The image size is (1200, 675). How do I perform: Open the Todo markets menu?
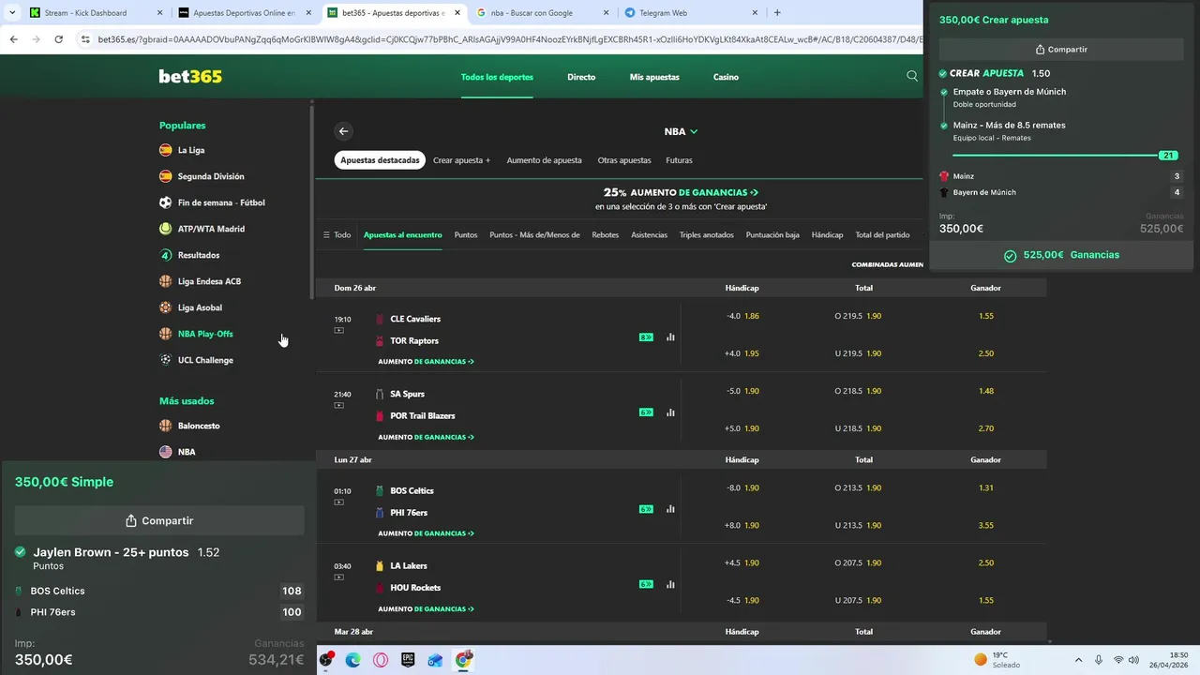[x=337, y=235]
